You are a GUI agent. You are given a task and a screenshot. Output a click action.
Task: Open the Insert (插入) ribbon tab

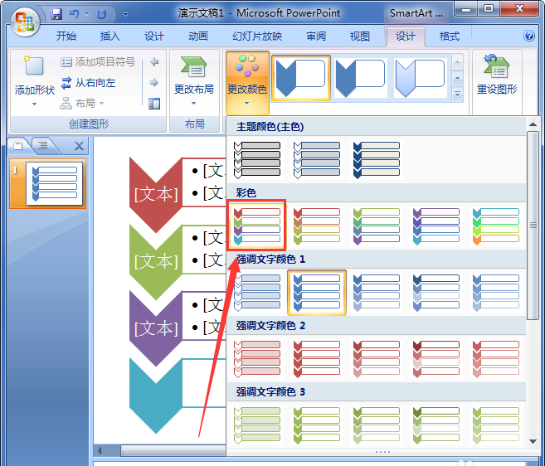(109, 36)
